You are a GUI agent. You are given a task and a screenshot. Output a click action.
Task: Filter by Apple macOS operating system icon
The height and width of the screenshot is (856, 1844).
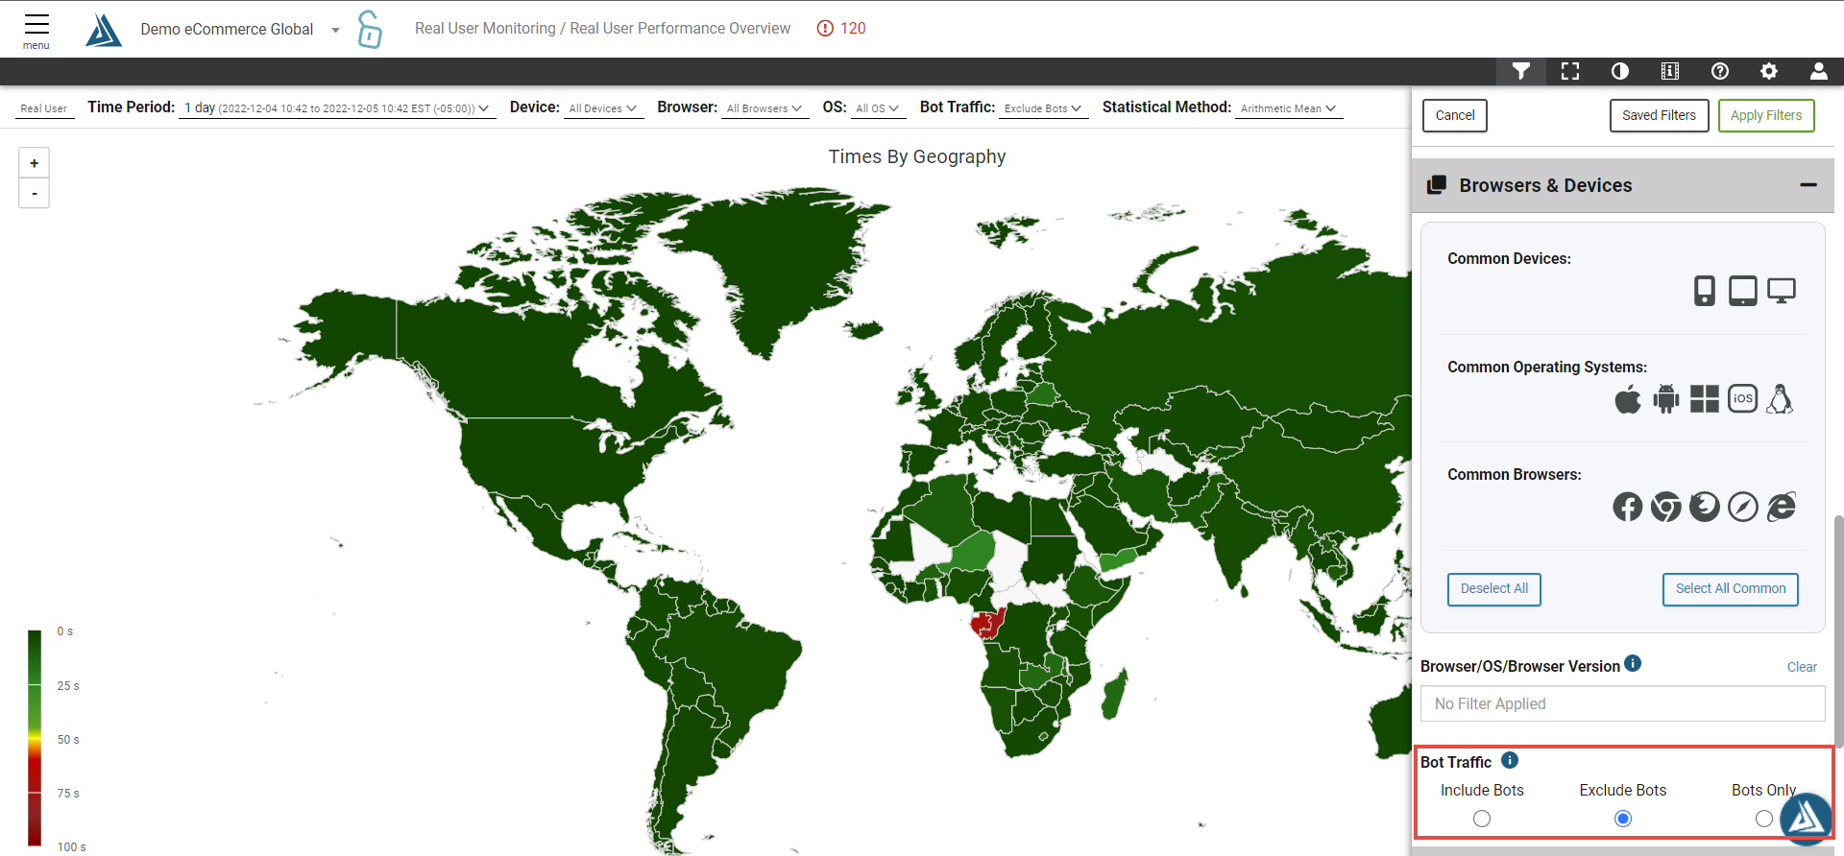coord(1628,399)
